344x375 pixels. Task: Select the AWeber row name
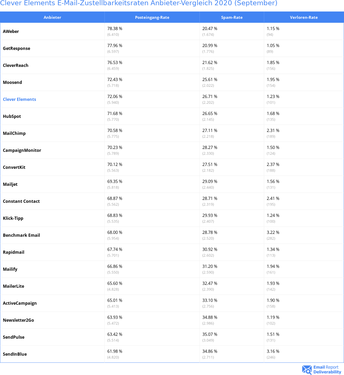click(11, 31)
